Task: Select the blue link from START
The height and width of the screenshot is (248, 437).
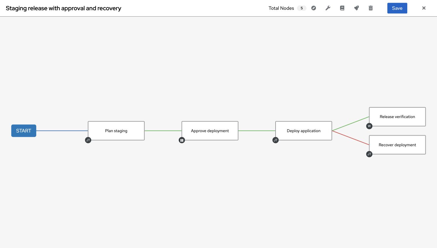Action: (62, 131)
